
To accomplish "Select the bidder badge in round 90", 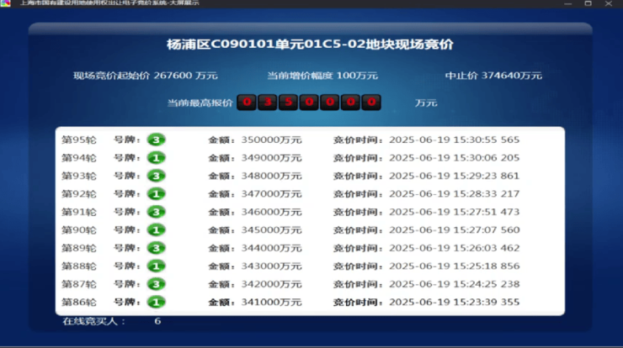I will [156, 230].
